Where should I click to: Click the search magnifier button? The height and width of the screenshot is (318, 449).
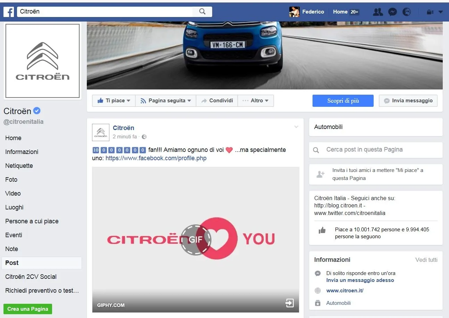coord(202,11)
